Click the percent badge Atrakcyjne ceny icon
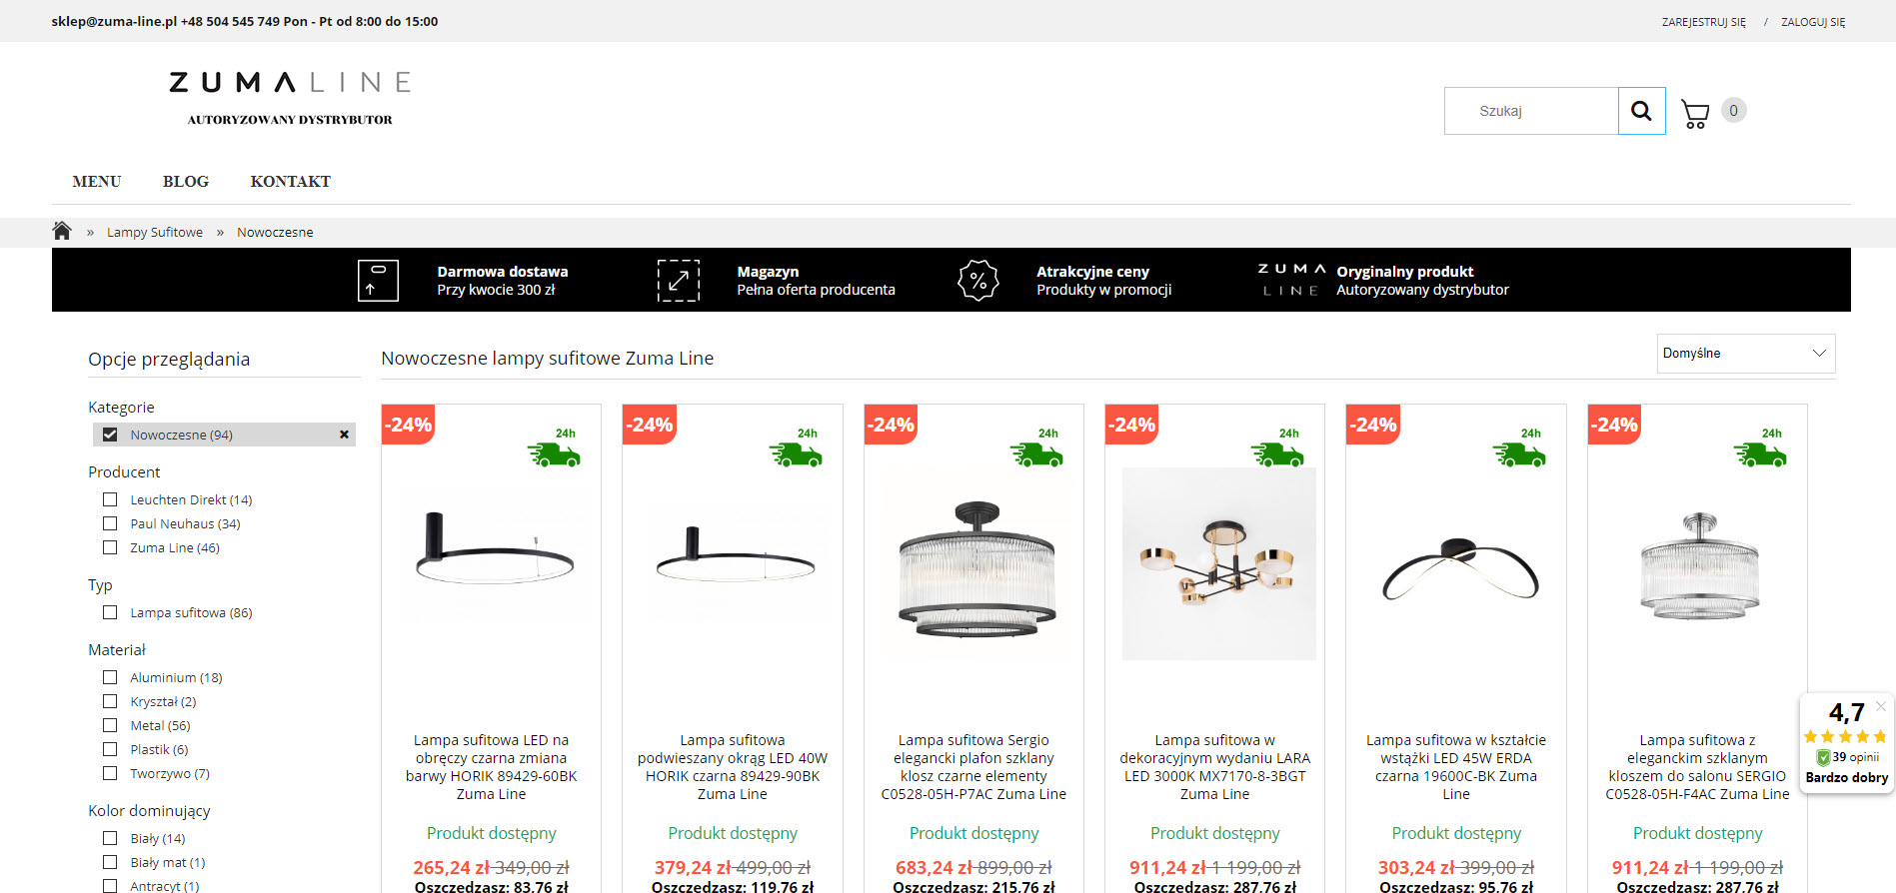 (x=978, y=281)
